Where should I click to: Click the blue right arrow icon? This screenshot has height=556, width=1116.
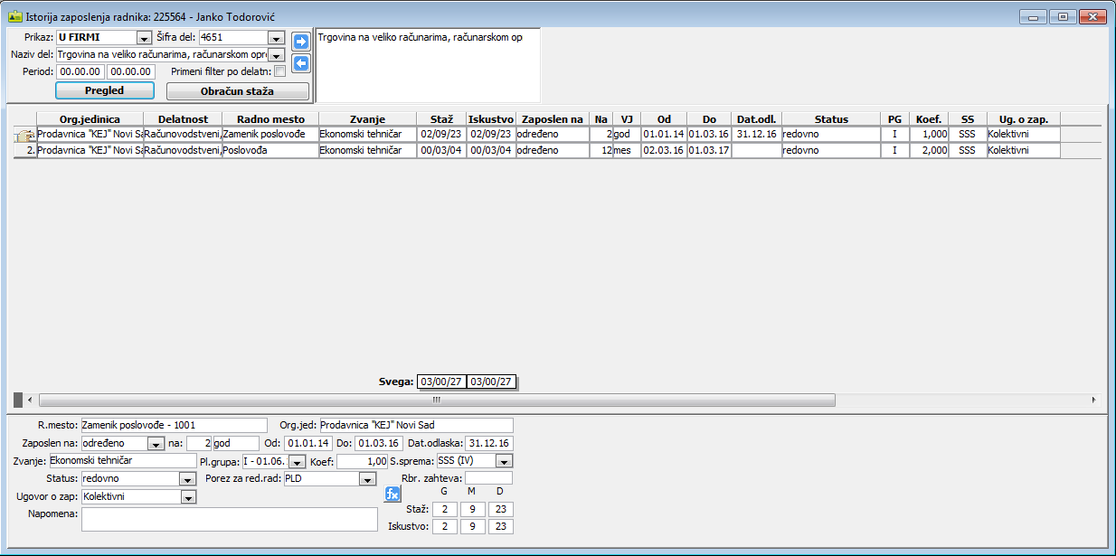(x=301, y=41)
